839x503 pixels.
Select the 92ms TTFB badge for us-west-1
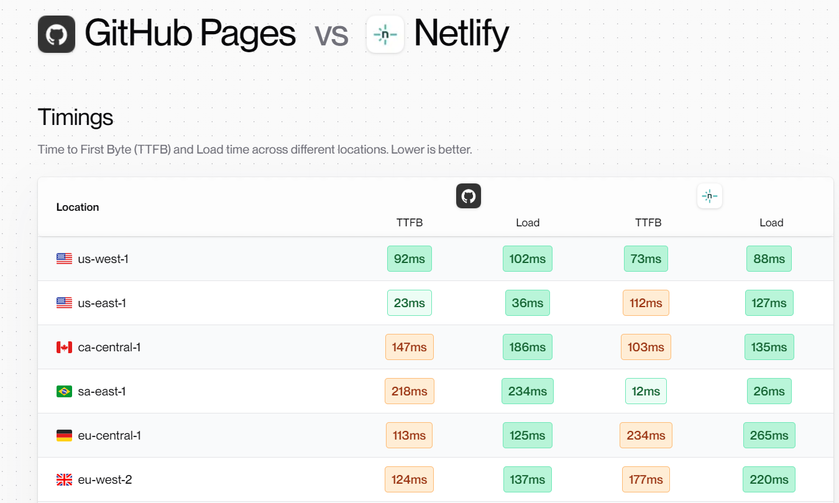pyautogui.click(x=410, y=259)
